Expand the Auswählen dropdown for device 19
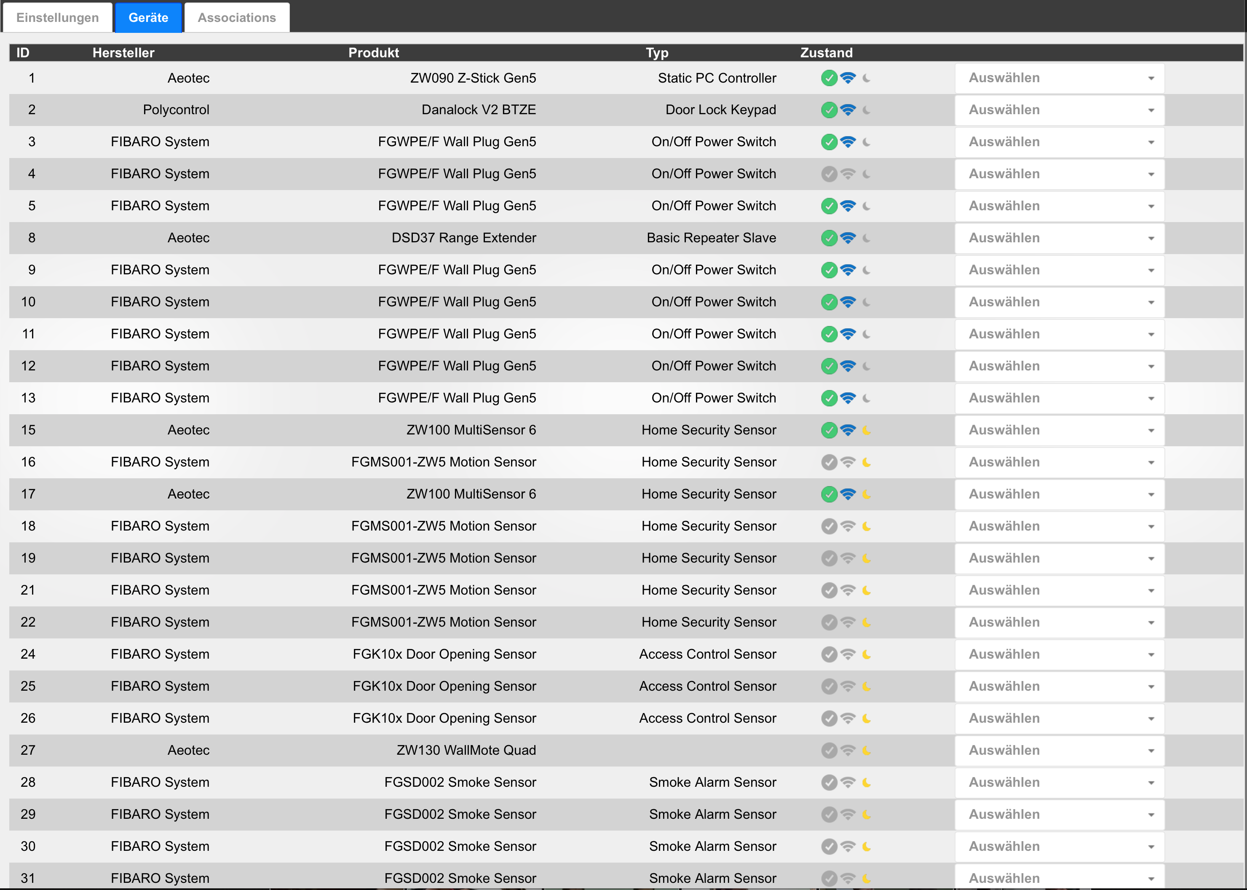1247x890 pixels. click(x=1060, y=558)
